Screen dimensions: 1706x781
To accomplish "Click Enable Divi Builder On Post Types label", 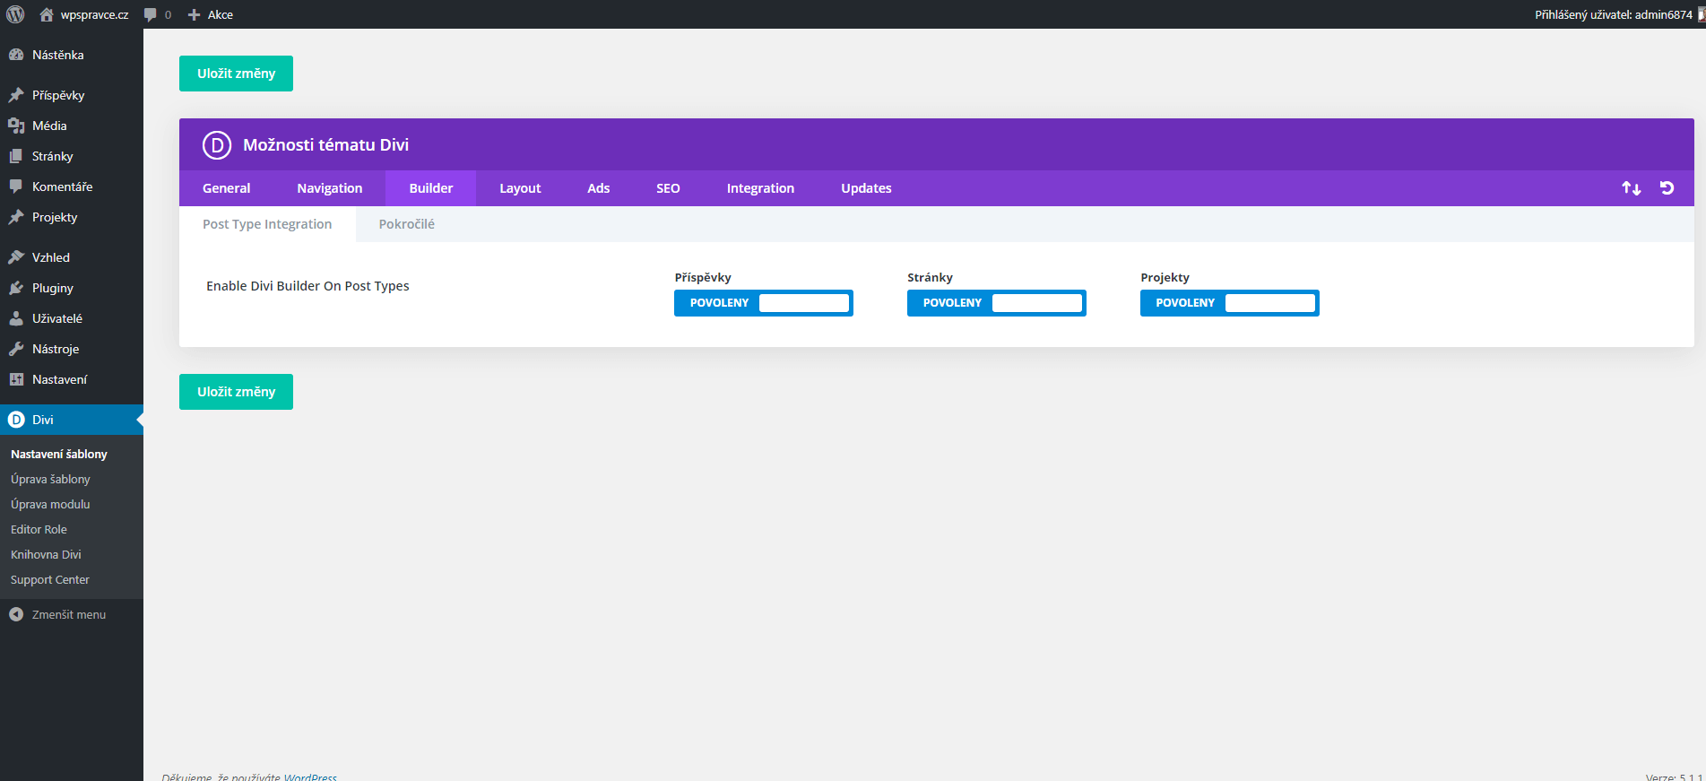I will 307,286.
